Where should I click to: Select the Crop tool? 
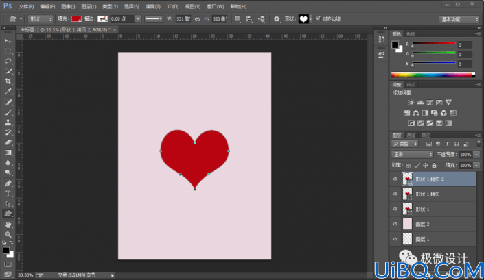[8, 81]
